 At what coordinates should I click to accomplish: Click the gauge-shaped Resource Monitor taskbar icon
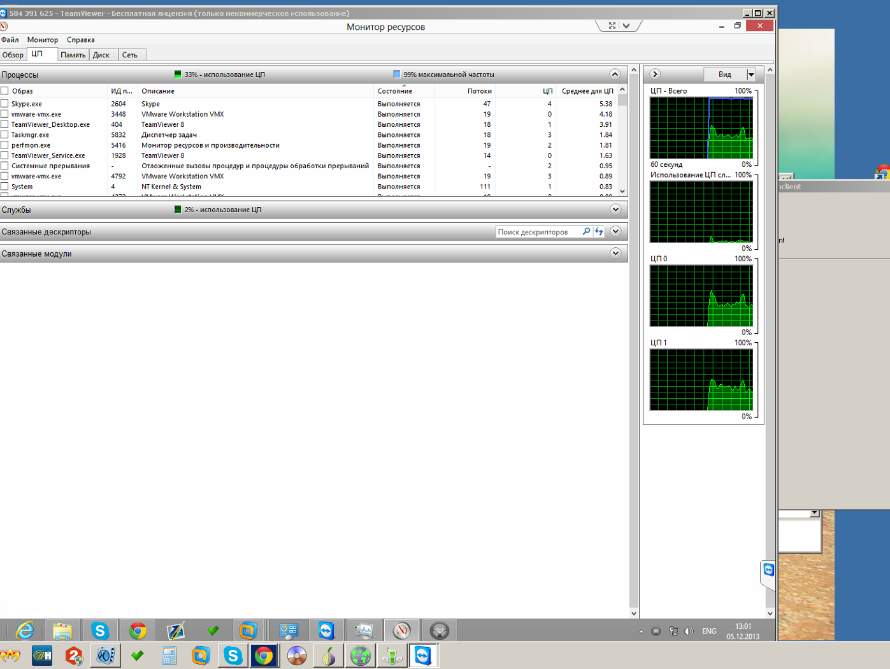(x=401, y=631)
